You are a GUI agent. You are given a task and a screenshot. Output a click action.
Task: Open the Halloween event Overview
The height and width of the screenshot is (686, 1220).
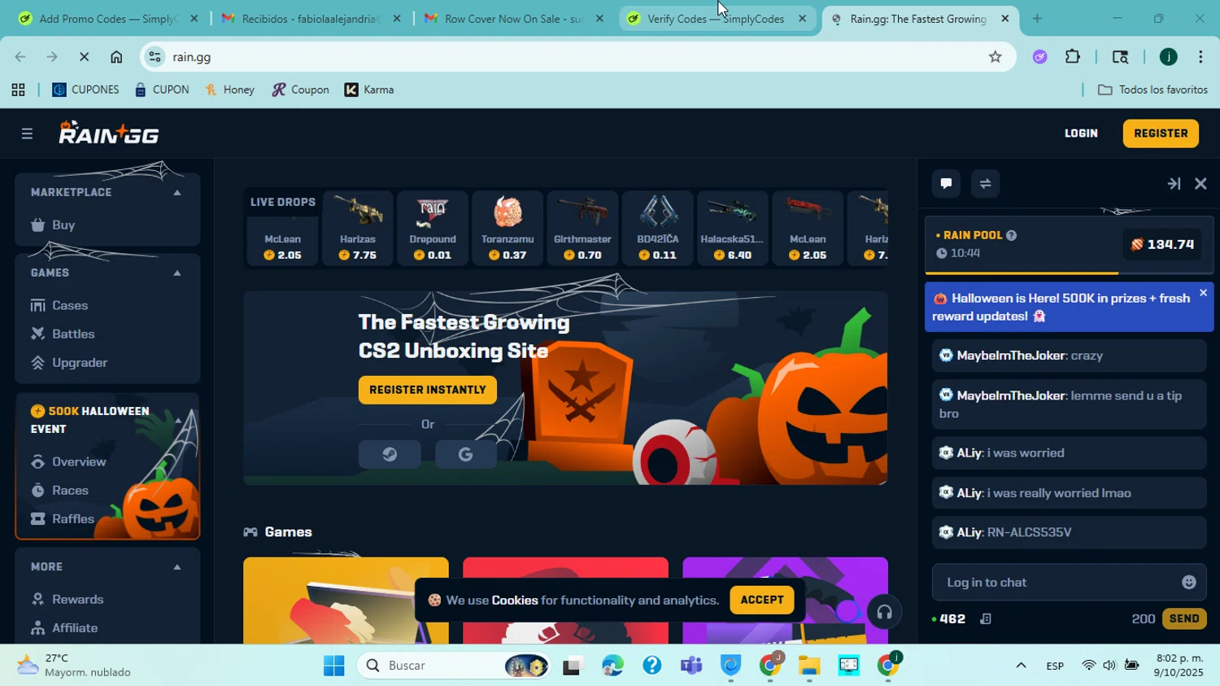68,462
